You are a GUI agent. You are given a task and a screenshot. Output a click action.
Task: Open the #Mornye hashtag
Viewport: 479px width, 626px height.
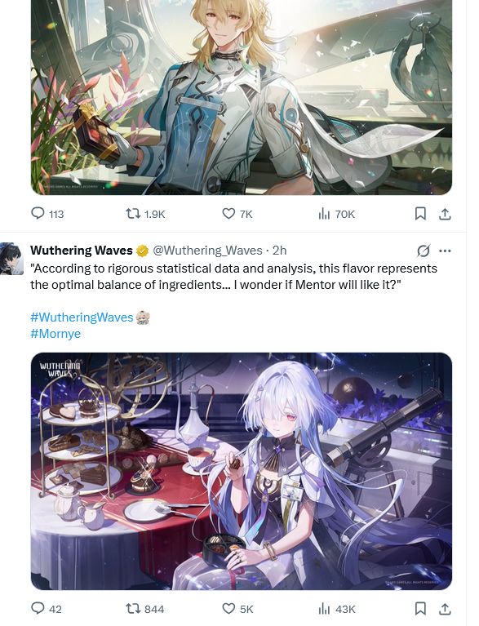[55, 334]
